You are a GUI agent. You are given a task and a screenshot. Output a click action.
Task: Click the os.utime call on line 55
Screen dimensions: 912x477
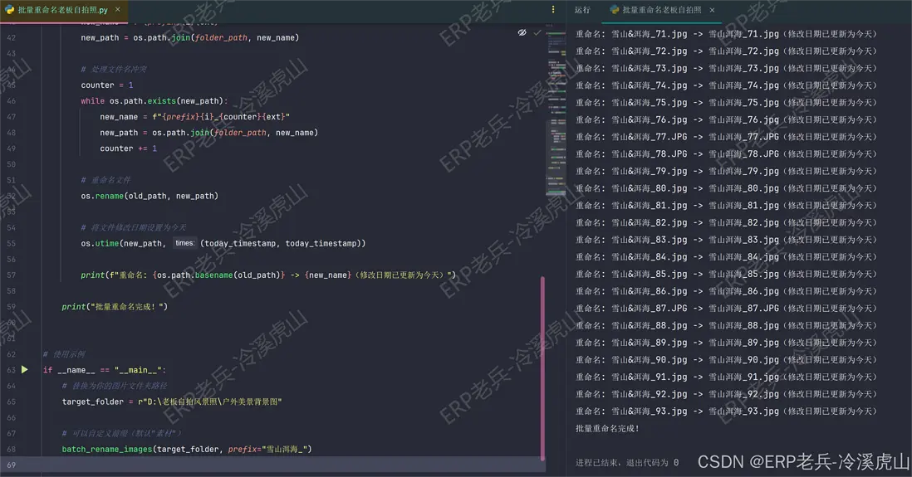point(223,243)
